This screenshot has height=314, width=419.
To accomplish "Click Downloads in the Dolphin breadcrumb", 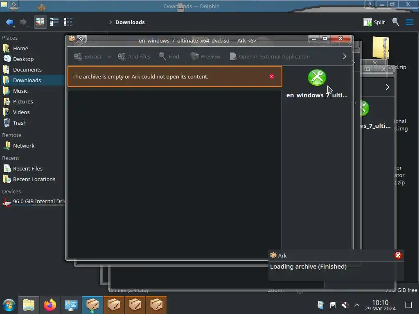I will coord(130,22).
